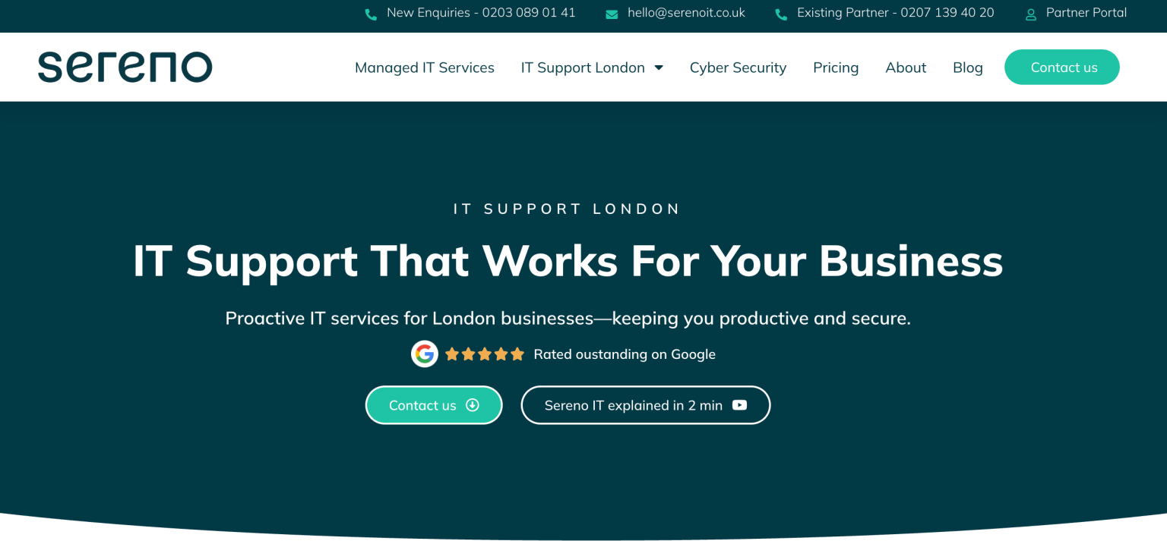Click the five-star rating graphic
The width and height of the screenshot is (1167, 541).
coord(484,354)
